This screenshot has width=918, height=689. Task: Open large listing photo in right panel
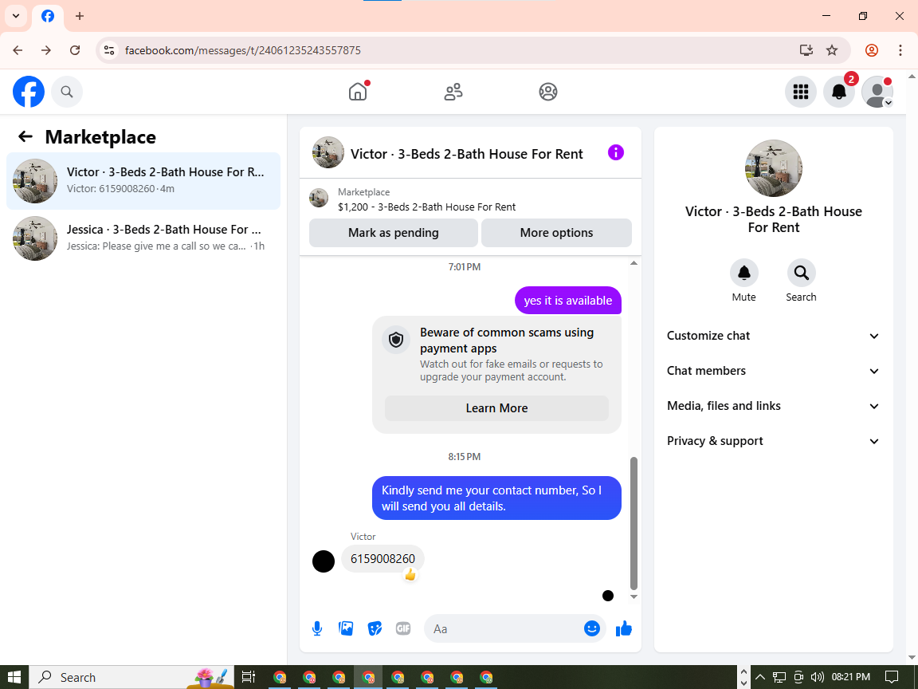(x=774, y=168)
